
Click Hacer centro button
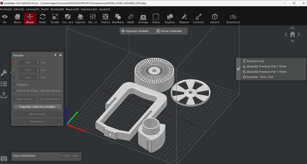(24, 99)
